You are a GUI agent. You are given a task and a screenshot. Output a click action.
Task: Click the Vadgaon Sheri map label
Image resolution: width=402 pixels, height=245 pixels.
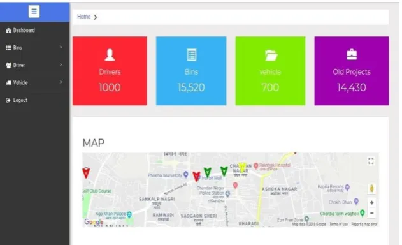[199, 216]
